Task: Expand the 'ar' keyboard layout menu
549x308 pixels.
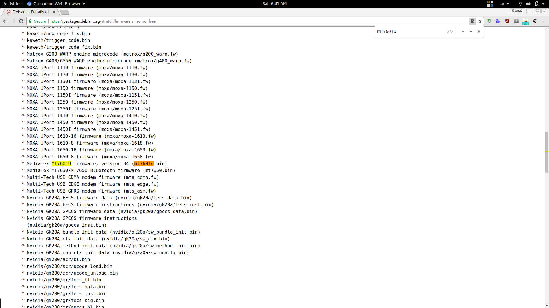Action: [505, 4]
